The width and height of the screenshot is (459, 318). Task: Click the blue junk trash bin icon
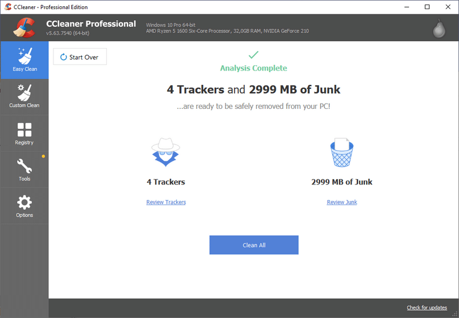(341, 153)
